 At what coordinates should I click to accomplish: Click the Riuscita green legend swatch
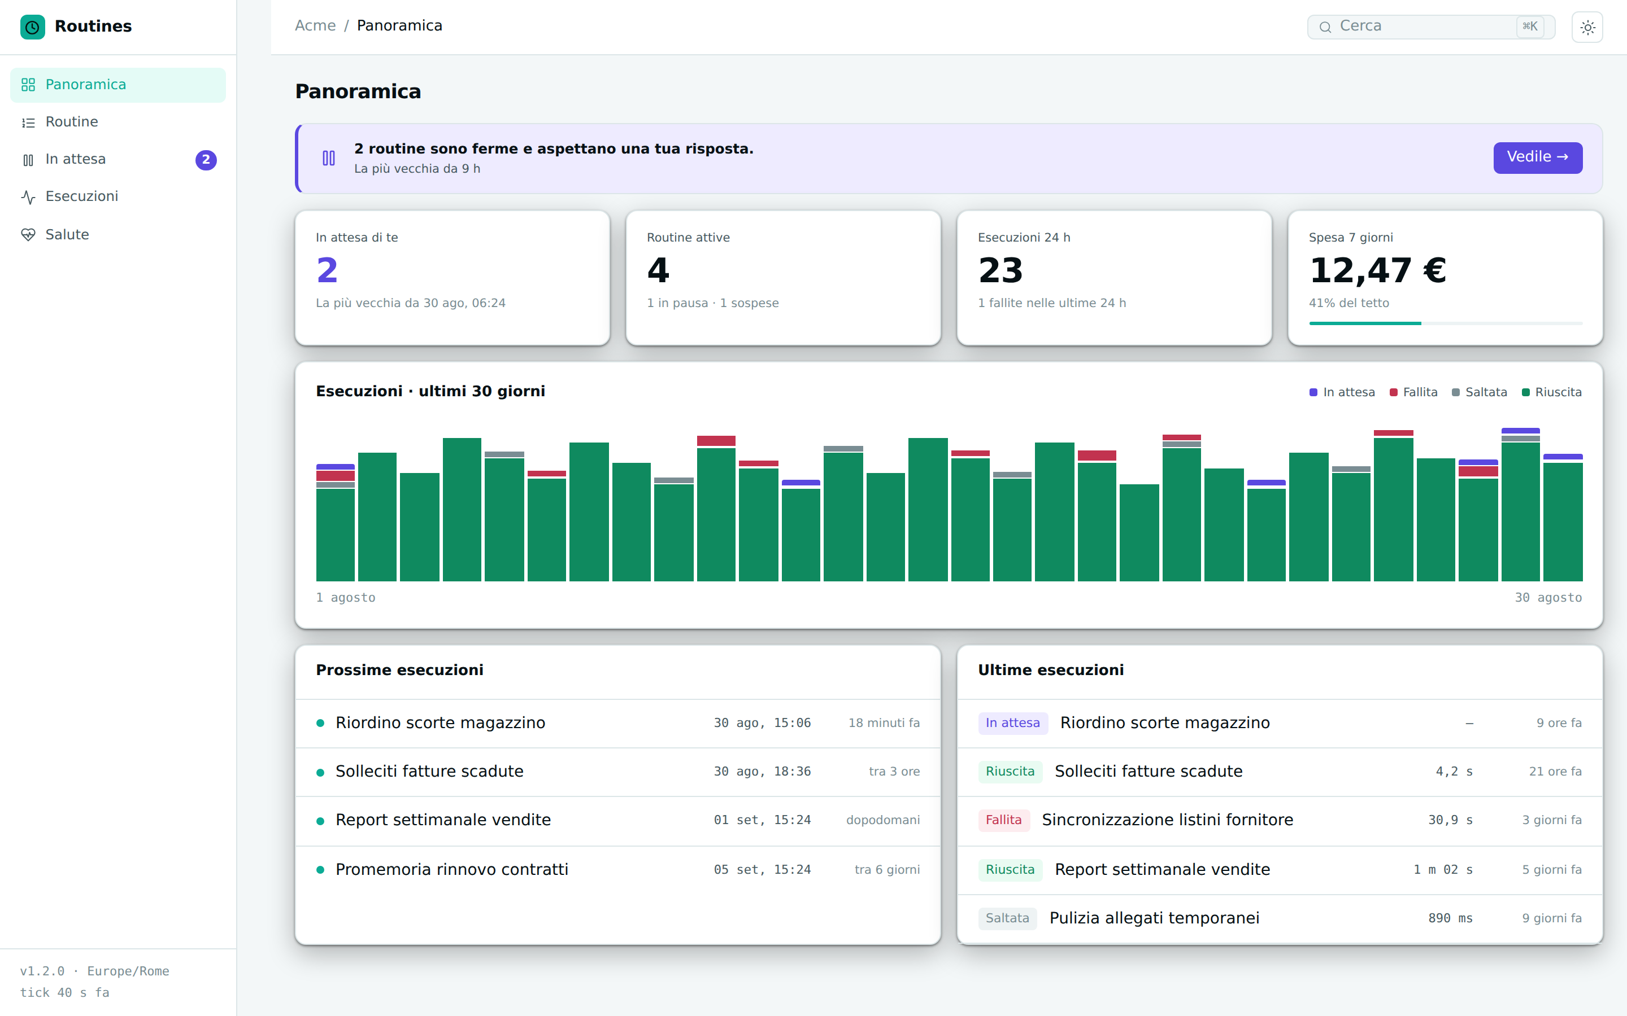[1525, 392]
